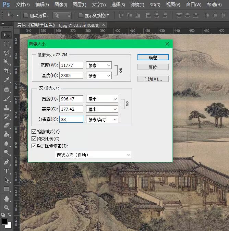Select the Magic Wand tool
229x231 pixels.
[x=7, y=62]
